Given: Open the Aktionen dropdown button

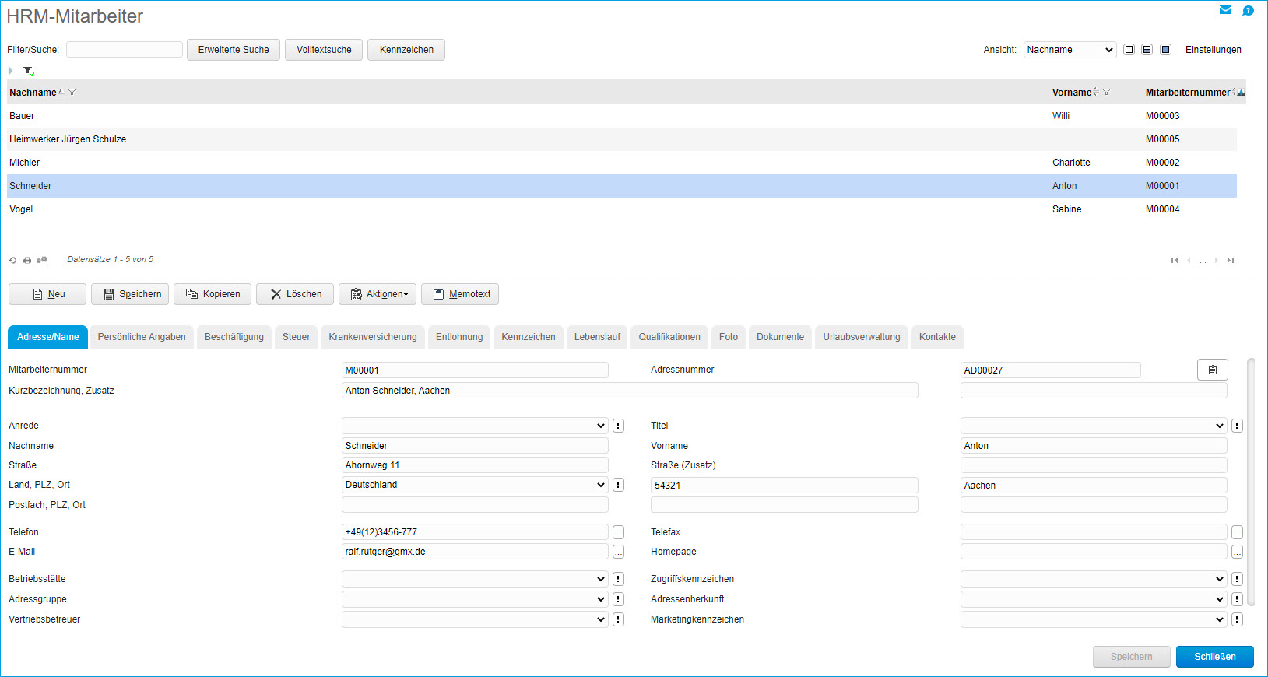Looking at the screenshot, I should click(x=378, y=294).
